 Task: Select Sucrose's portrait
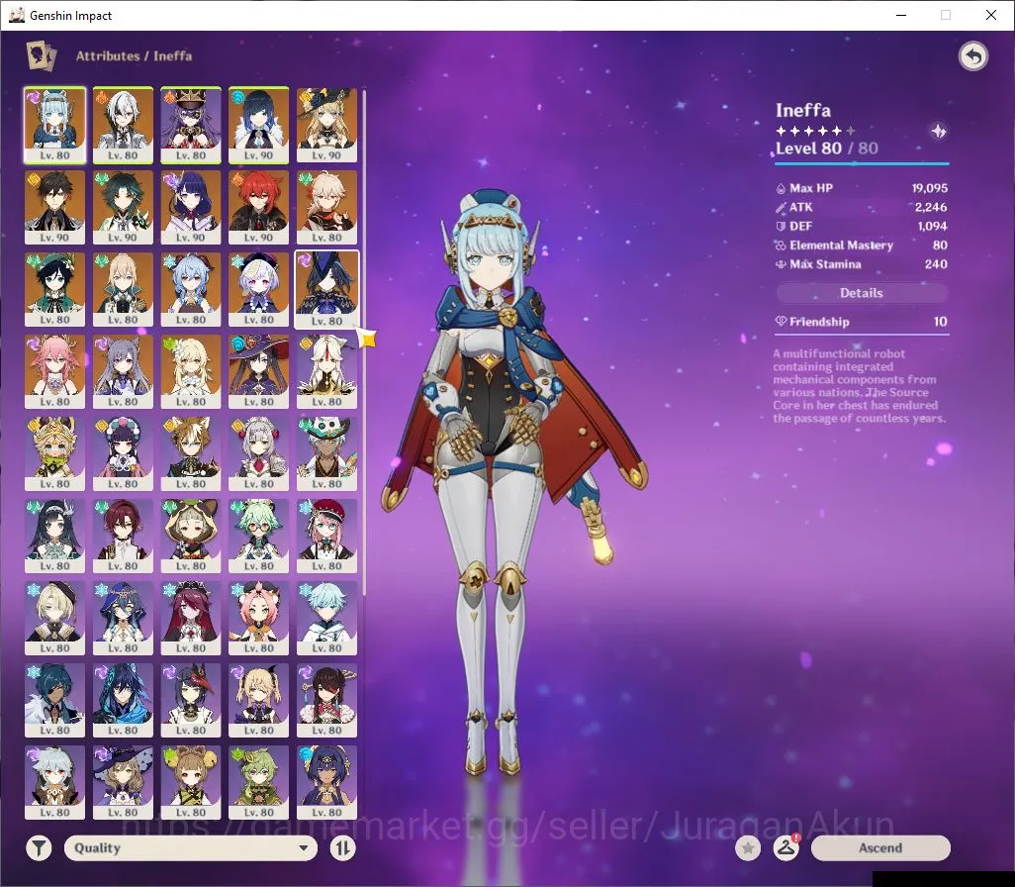[x=259, y=536]
